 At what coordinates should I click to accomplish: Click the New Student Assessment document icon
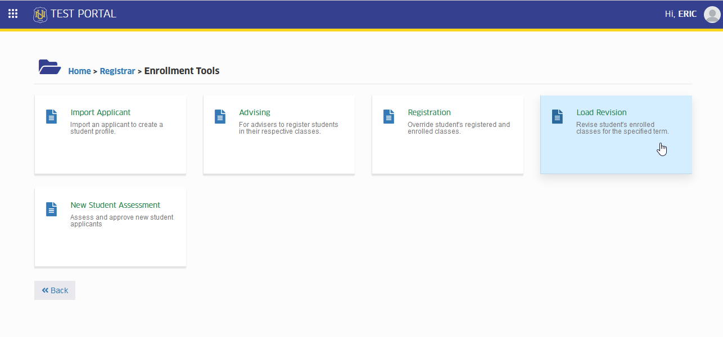(x=51, y=209)
